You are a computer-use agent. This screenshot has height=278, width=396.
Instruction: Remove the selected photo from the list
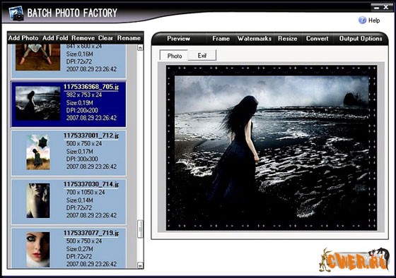[x=83, y=38]
